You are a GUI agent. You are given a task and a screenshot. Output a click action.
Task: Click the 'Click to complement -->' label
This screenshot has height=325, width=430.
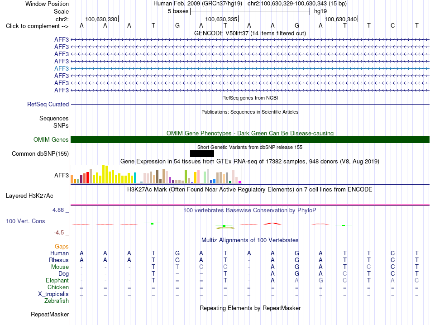[37, 26]
